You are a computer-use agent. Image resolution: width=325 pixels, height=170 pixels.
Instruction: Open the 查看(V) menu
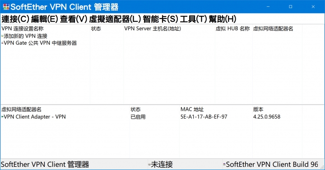[x=74, y=19]
